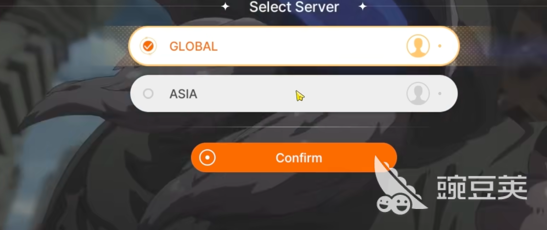The image size is (547, 230).
Task: Click the orange status dot on GLOBAL row
Action: click(439, 46)
